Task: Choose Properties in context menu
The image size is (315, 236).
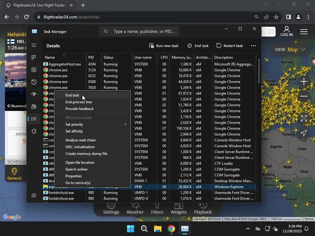Action: coord(92,176)
